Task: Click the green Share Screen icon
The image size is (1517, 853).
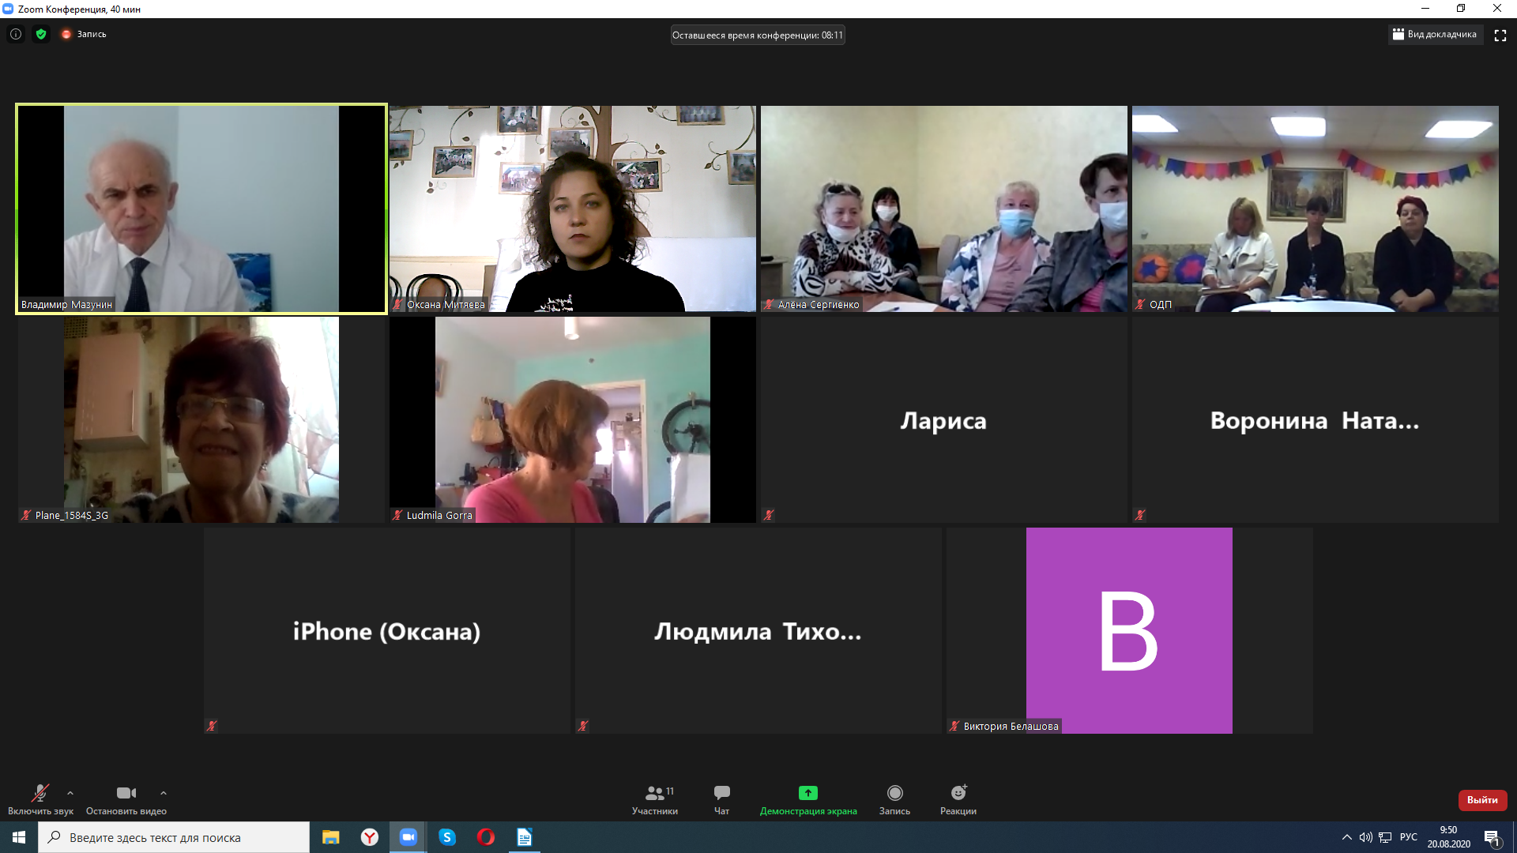Action: [807, 793]
